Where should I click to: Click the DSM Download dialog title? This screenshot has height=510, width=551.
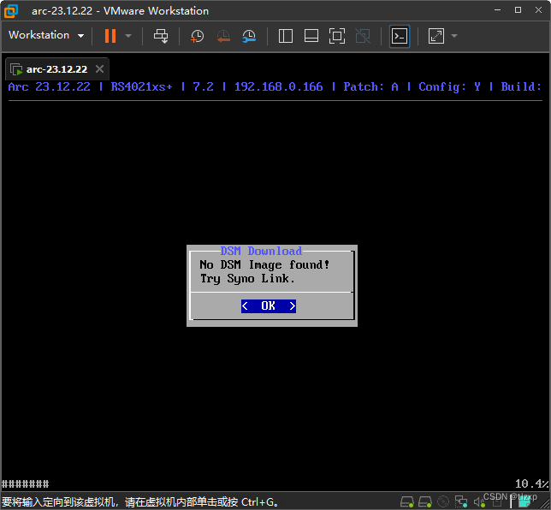coord(261,251)
